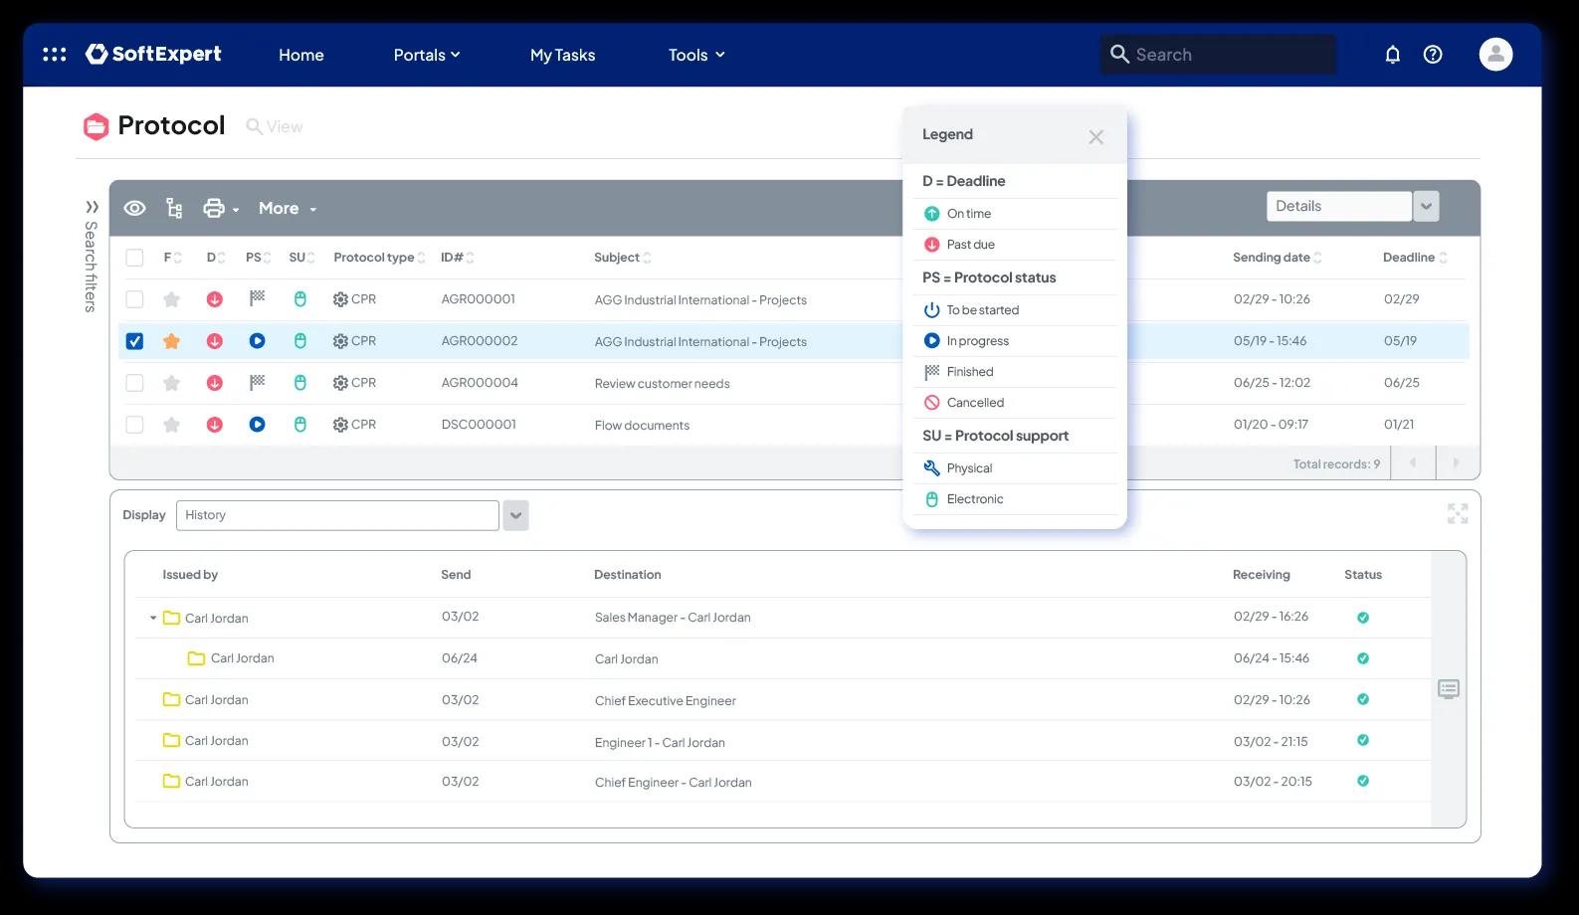This screenshot has height=915, width=1579.
Task: Click in-progress icon of AGR000002
Action: click(x=257, y=341)
